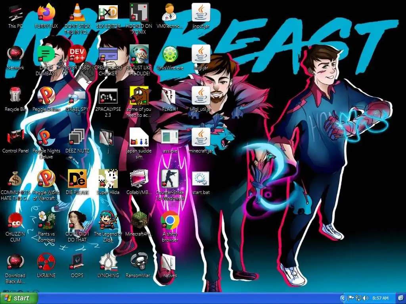406x304 pixels.
Task: Open the FLASH ! icon
Action: click(x=169, y=96)
